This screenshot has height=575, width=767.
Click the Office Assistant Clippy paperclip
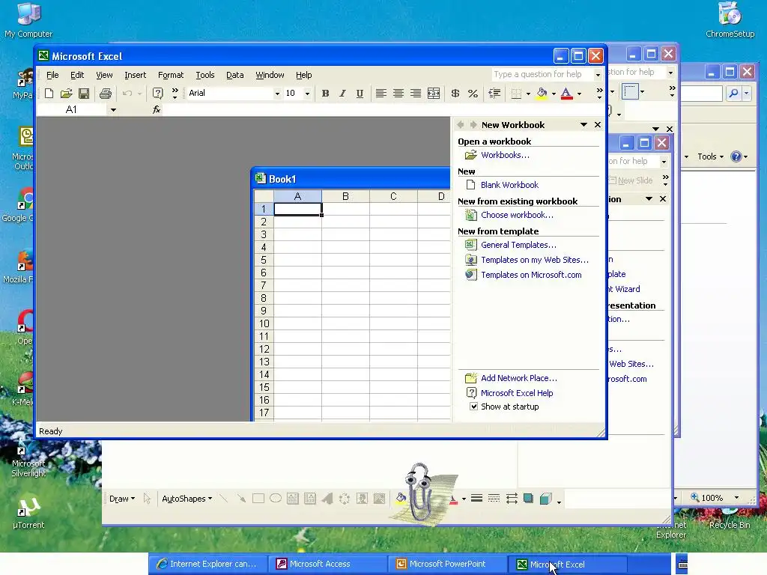419,491
